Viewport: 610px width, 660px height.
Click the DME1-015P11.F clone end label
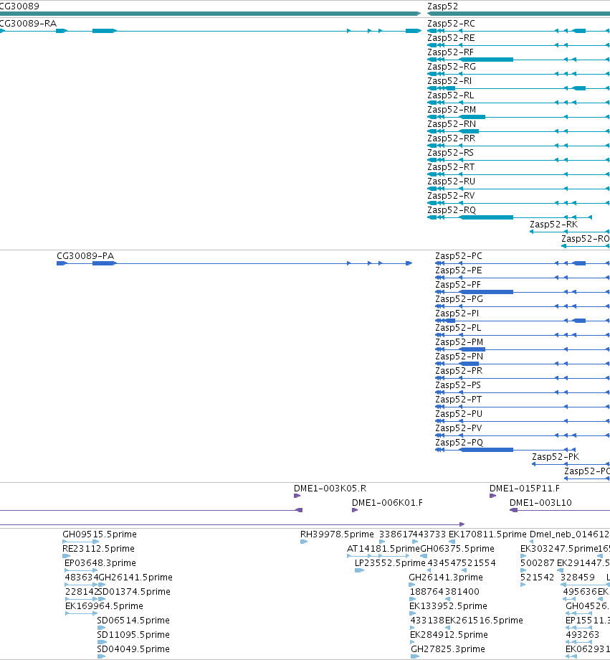click(x=524, y=489)
